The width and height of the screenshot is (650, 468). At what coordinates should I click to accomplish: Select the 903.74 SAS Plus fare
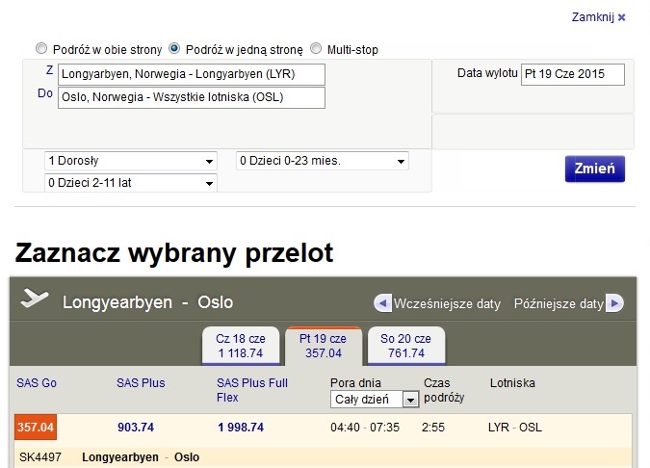pos(136,428)
